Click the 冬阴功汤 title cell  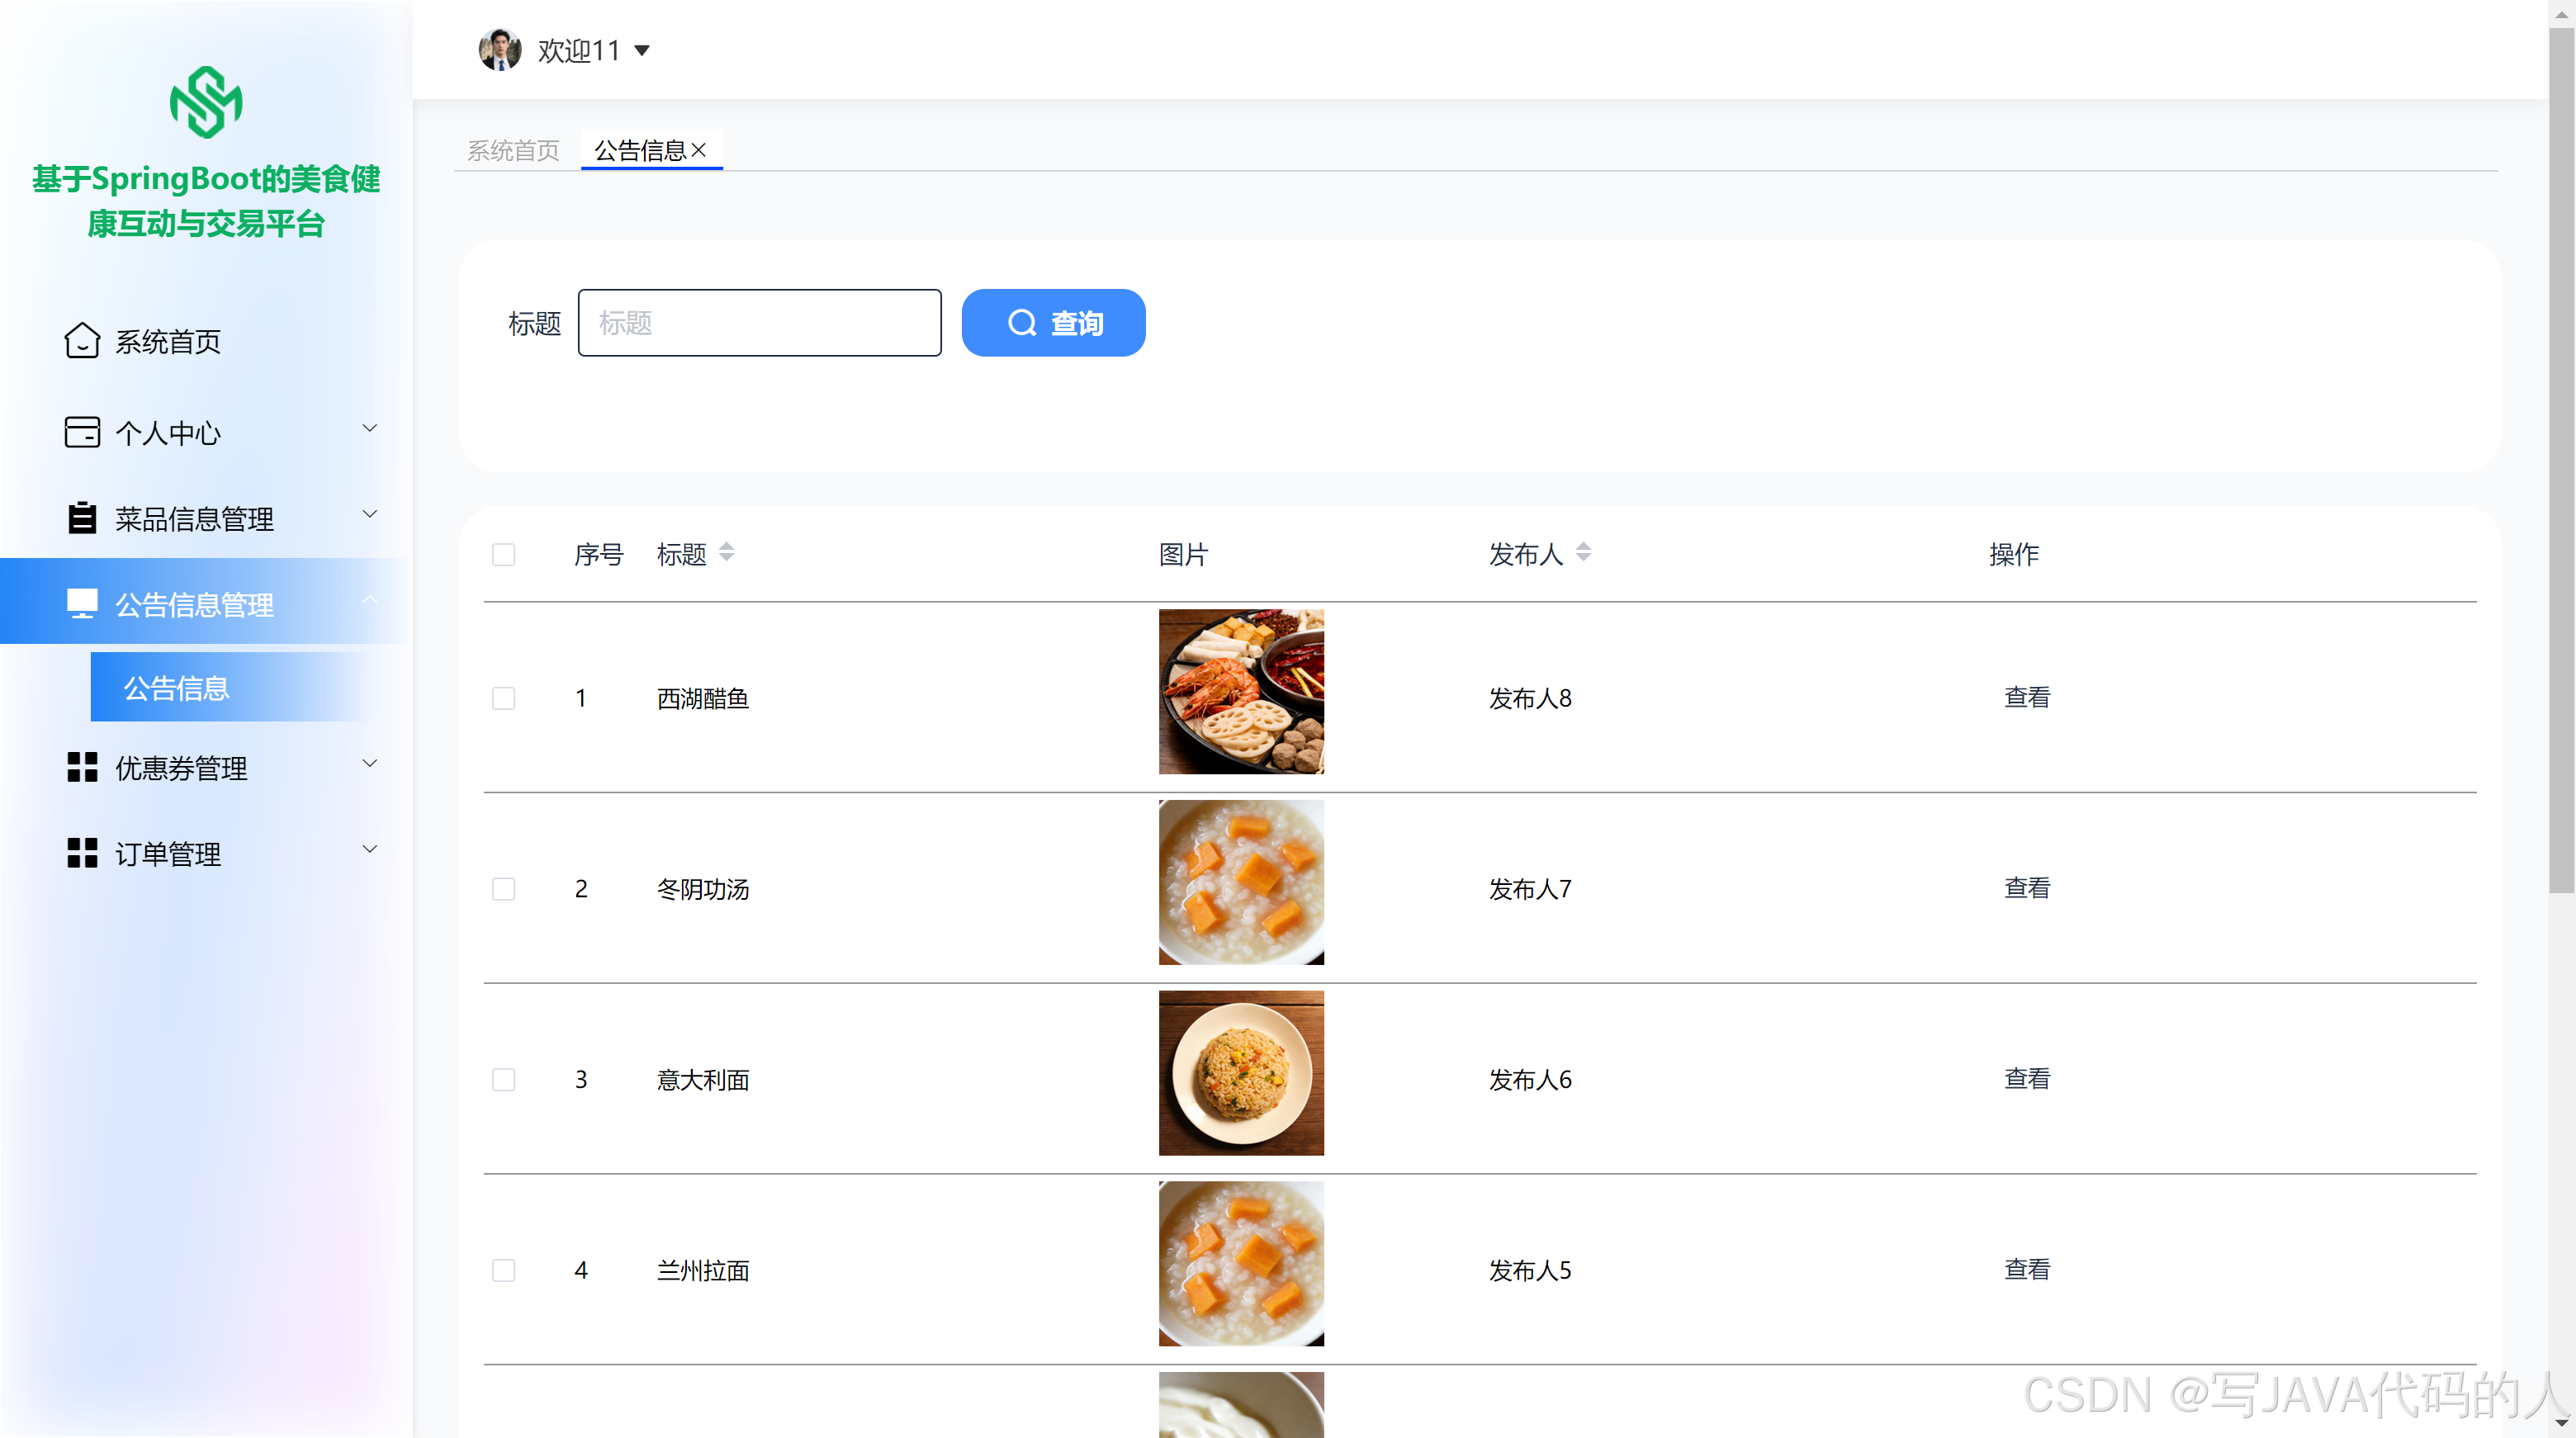point(703,889)
